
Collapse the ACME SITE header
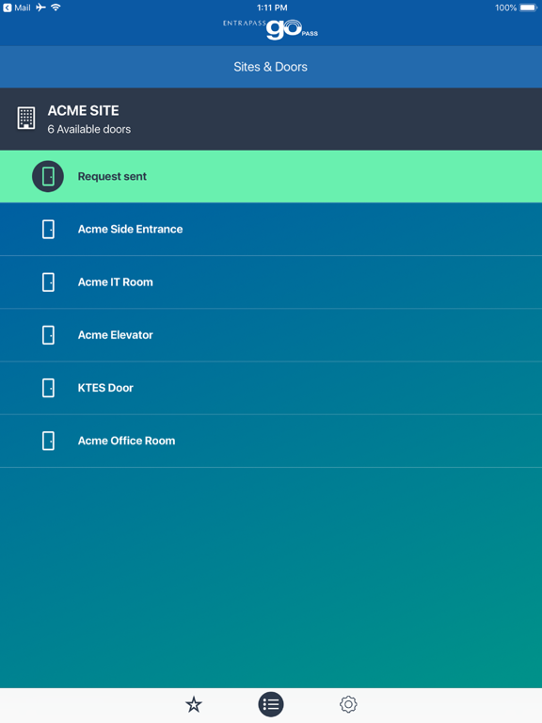[x=271, y=119]
